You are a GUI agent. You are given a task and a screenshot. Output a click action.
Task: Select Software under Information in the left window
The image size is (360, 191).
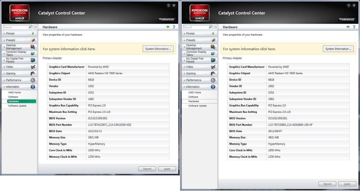(x=13, y=97)
